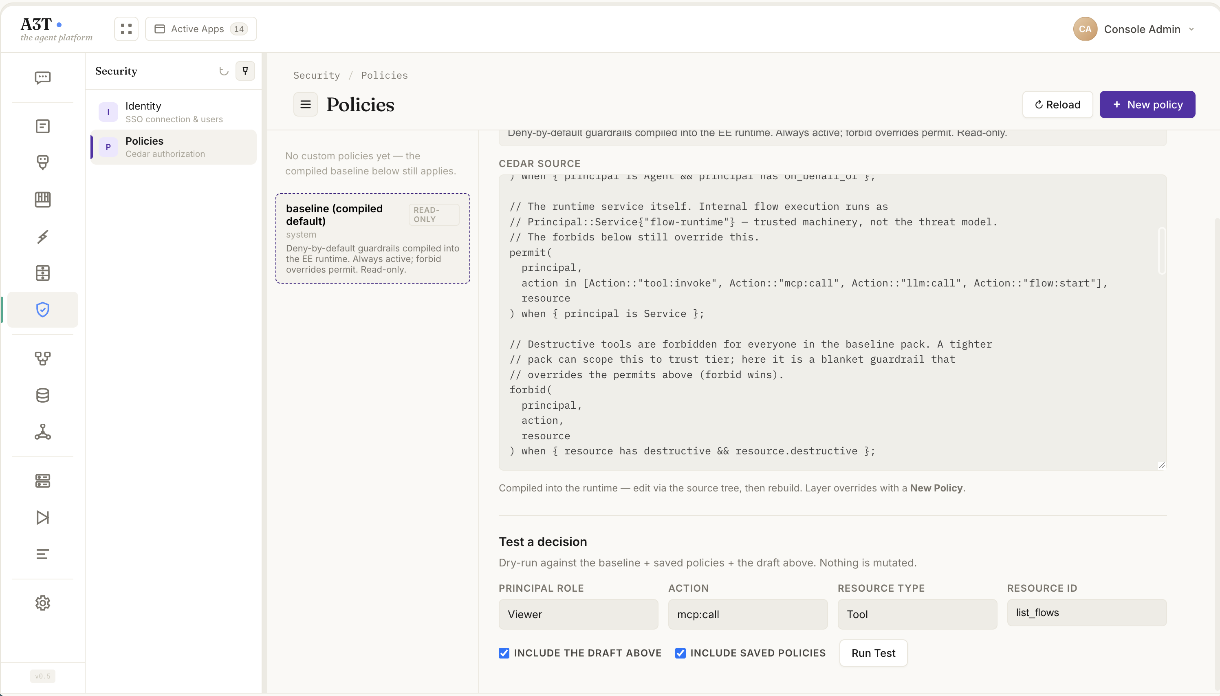Click the Resource ID list_flows field
This screenshot has width=1220, height=696.
click(x=1086, y=613)
